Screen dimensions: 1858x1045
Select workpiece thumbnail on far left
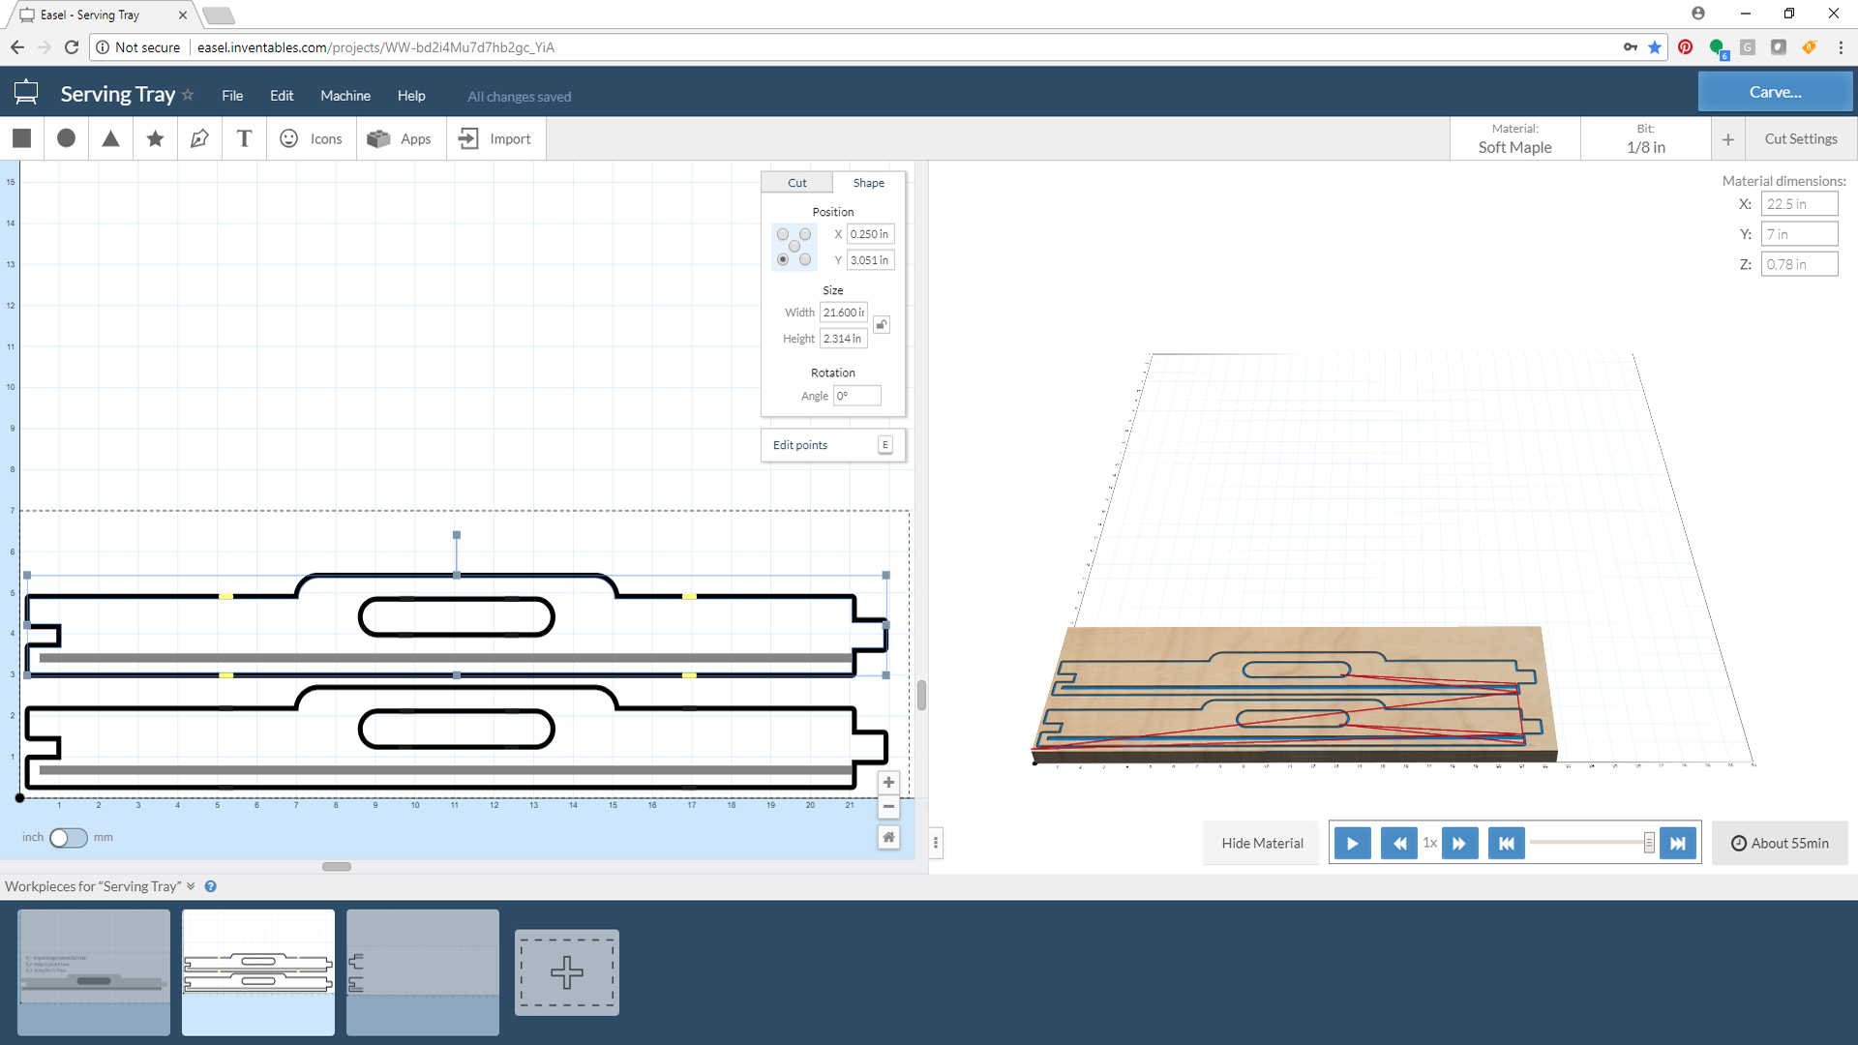[x=95, y=972]
